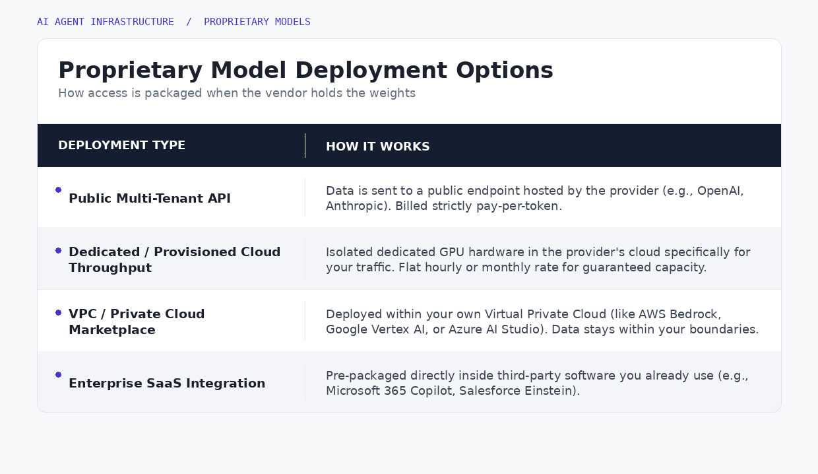Click the description mentioning AWS Bedrock
Screen dimensions: 818x474
point(542,322)
